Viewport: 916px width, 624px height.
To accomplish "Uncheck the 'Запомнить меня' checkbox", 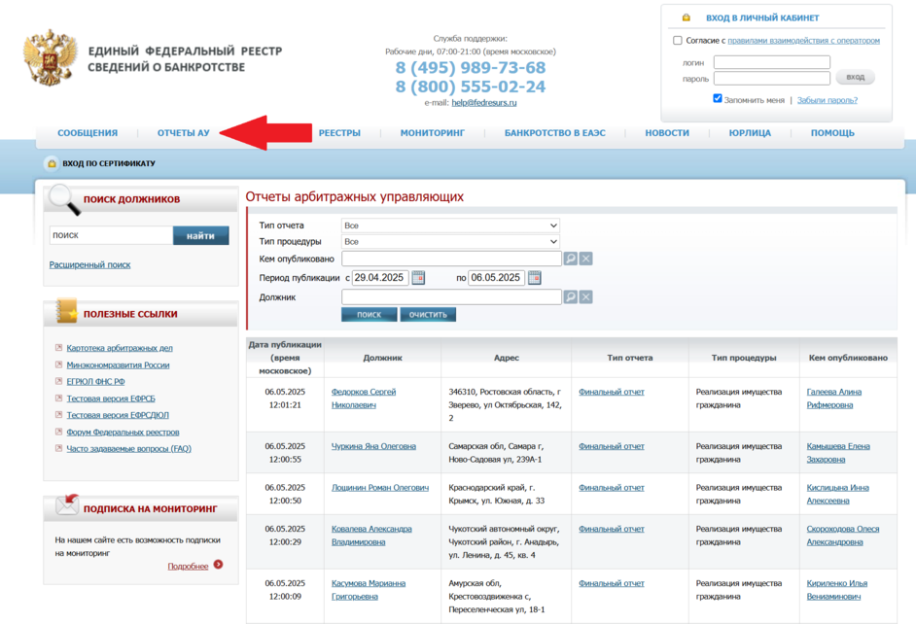I will coord(718,99).
